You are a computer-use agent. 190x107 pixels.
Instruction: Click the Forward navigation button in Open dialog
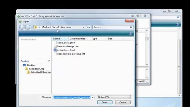[x=28, y=27]
